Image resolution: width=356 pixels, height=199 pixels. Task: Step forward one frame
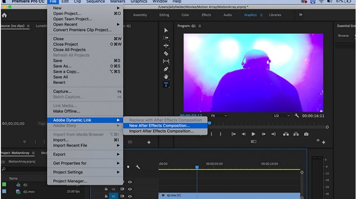pyautogui.click(x=263, y=134)
